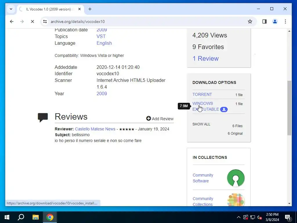Screen dimensions: 297x223
Task: Click the DOWNLOAD OPTIONS heading
Action: 214,82
